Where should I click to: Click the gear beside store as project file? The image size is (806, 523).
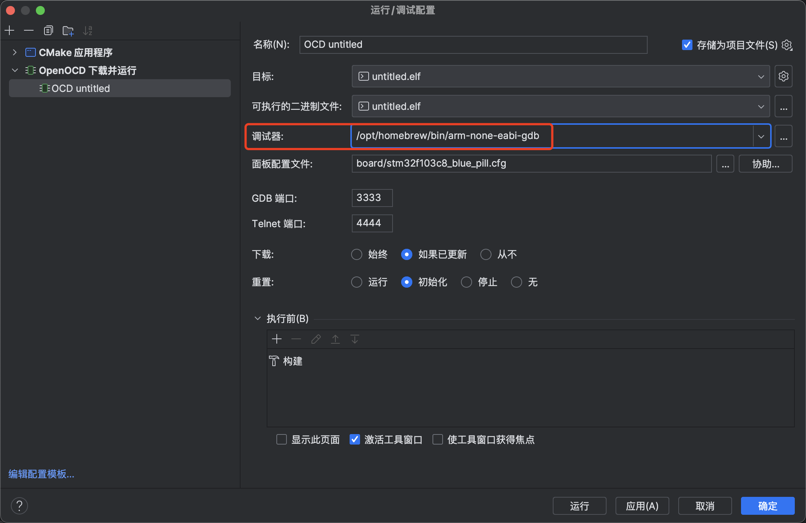787,45
